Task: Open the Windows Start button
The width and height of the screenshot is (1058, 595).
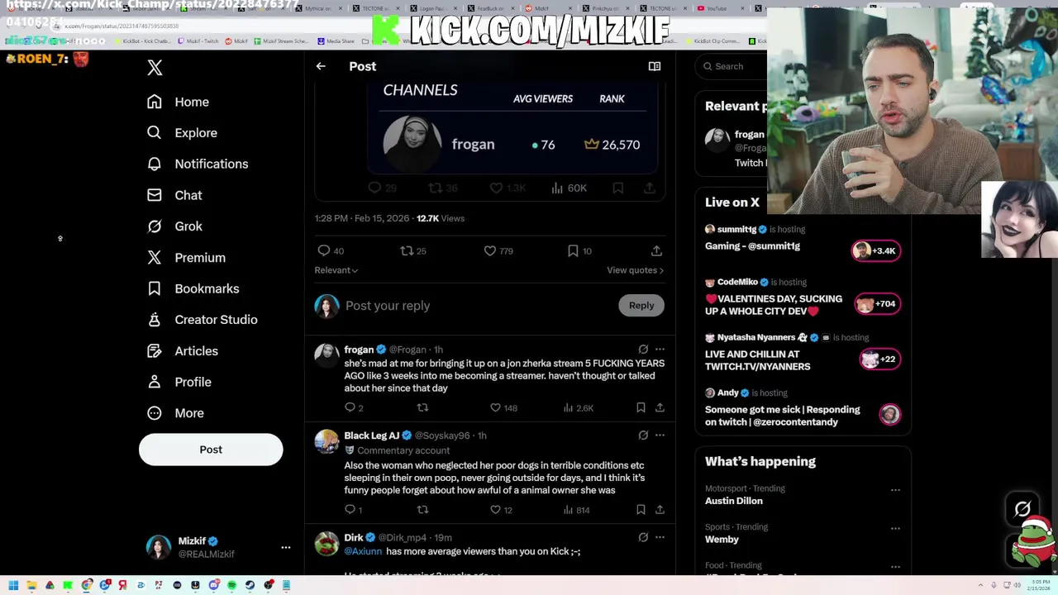Action: 13,585
